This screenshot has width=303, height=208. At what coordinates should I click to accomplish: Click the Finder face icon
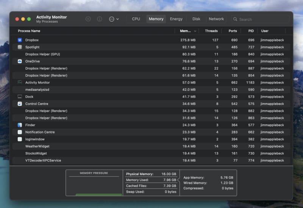[20, 125]
